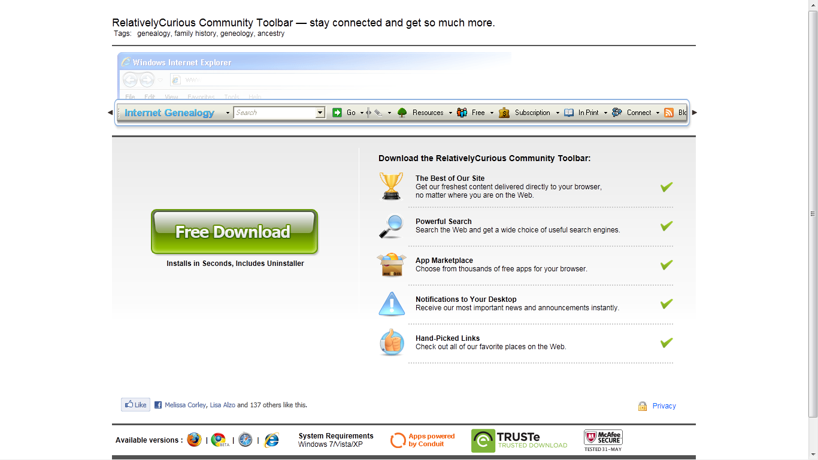This screenshot has height=460, width=818.
Task: Click the checkmark beside Hand-Picked Links
Action: (666, 343)
